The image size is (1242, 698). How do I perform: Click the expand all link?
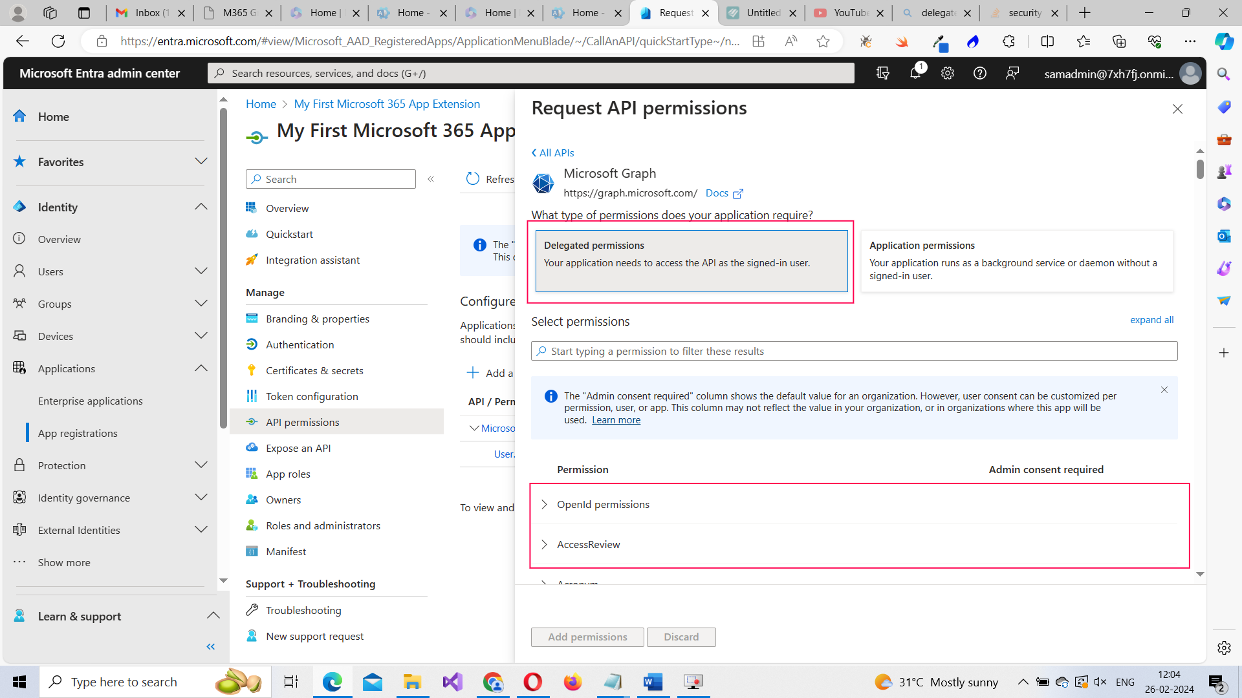[1151, 319]
